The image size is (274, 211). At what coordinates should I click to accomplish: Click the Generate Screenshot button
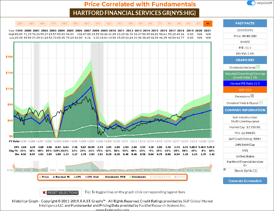[245, 181]
